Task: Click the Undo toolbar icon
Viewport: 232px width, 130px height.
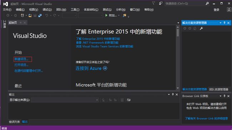Action: (x=47, y=15)
